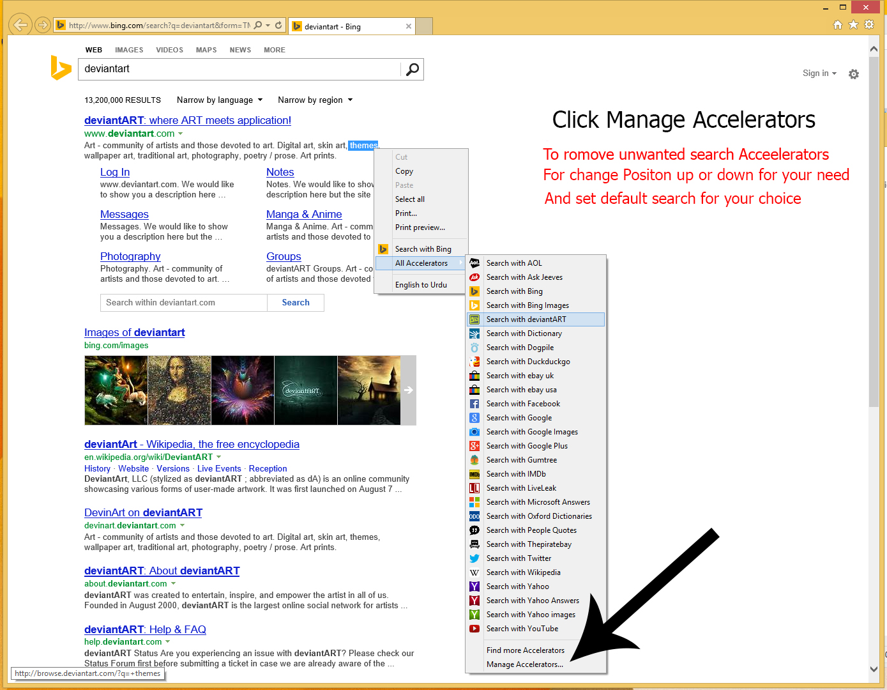Open deviantArt Wikipedia result link

192,444
